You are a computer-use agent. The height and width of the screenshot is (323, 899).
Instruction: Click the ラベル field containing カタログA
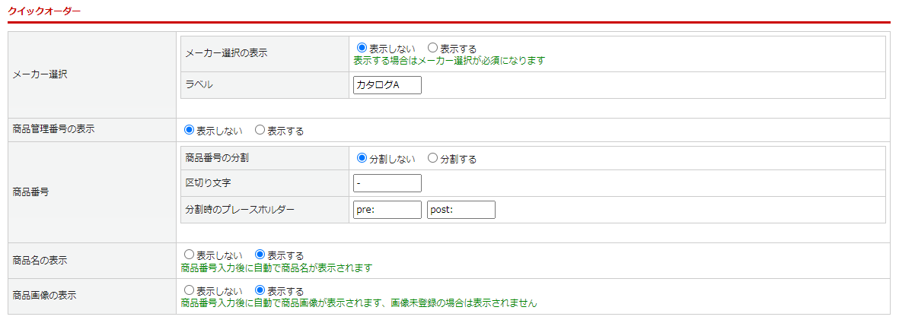pyautogui.click(x=387, y=85)
